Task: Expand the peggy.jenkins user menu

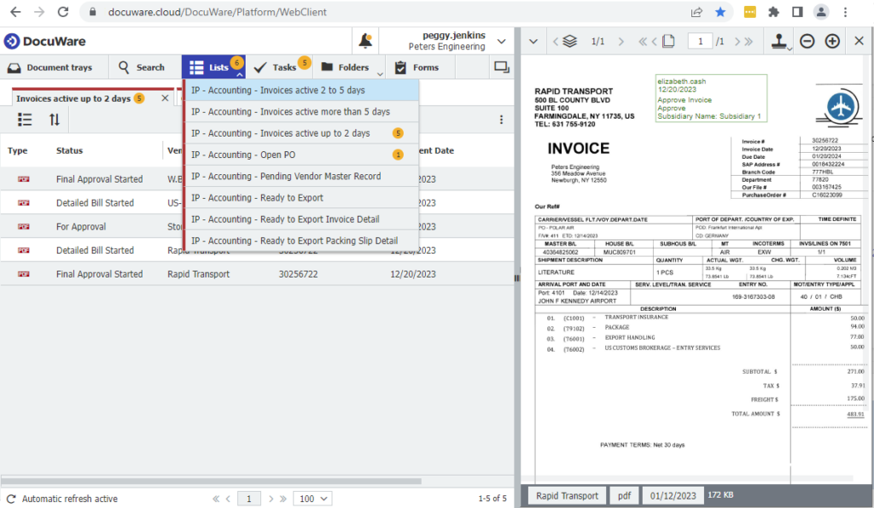Action: point(501,41)
